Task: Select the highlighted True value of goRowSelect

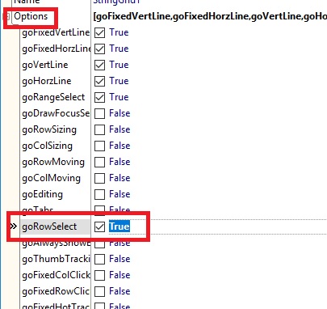Action: (119, 226)
